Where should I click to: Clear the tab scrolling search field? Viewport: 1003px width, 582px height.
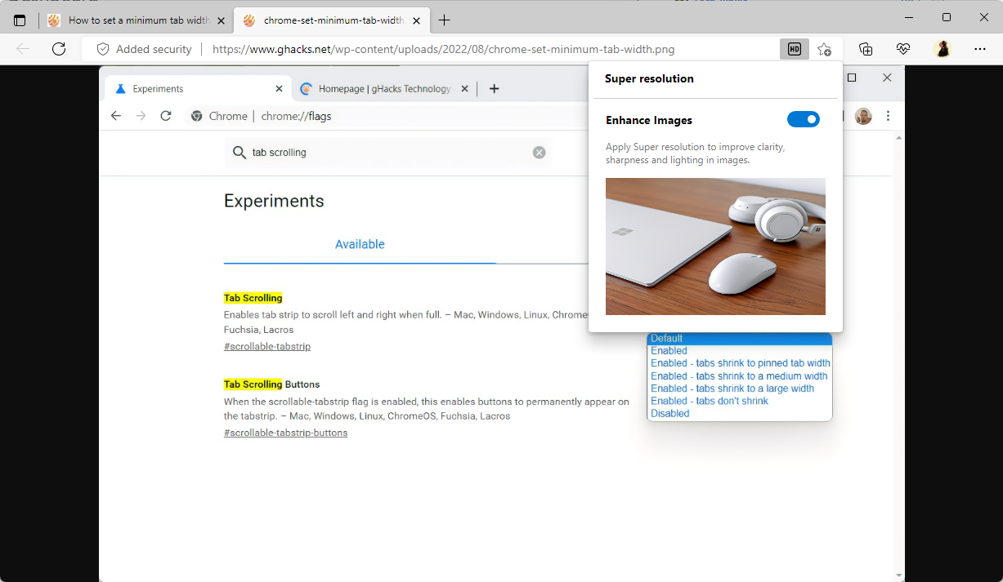click(539, 152)
